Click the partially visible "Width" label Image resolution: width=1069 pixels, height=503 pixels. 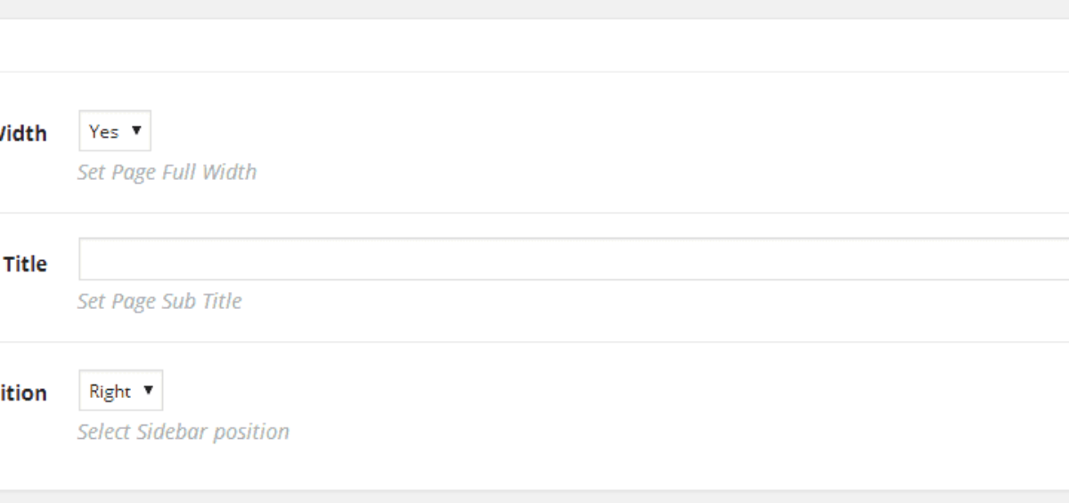23,134
